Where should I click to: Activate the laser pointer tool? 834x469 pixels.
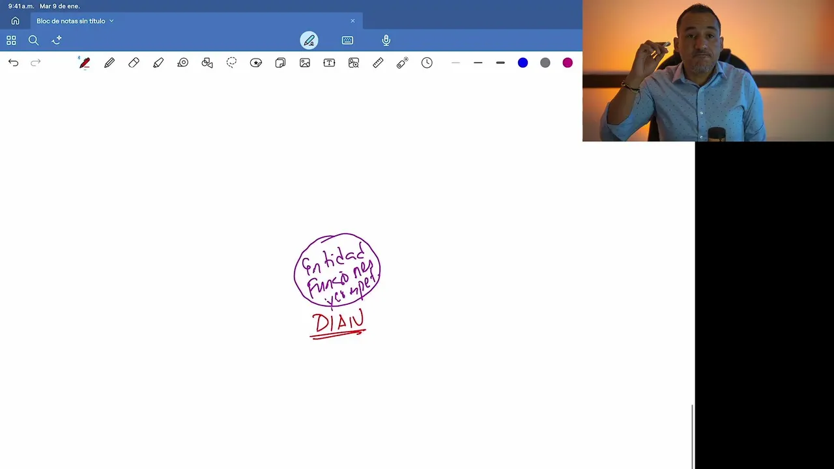[x=402, y=63]
